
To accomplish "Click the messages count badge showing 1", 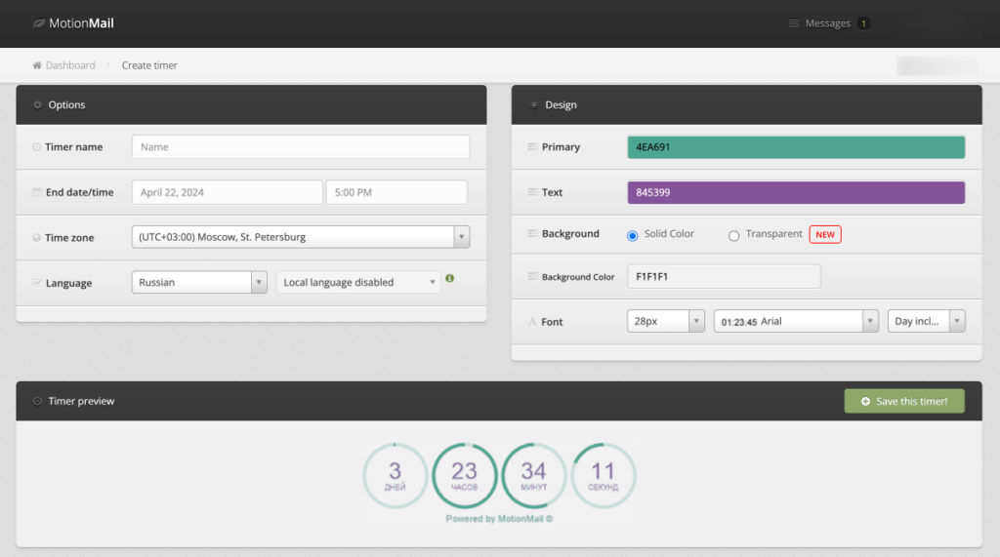I will (x=863, y=23).
